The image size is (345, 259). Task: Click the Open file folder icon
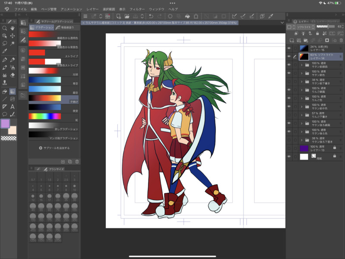[x=127, y=16]
